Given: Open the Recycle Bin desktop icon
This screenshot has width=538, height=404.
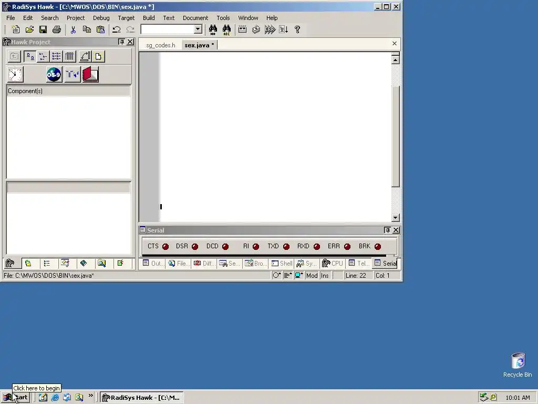Looking at the screenshot, I should click(518, 365).
